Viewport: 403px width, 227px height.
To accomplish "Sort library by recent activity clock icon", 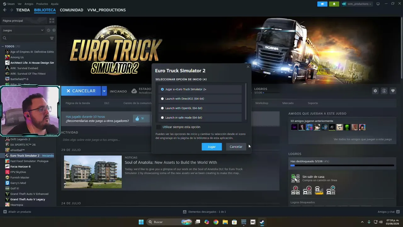I will [x=48, y=30].
